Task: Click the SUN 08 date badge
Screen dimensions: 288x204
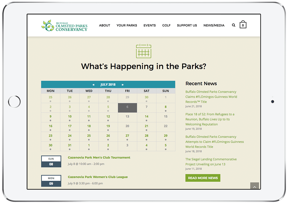Action: pyautogui.click(x=51, y=161)
